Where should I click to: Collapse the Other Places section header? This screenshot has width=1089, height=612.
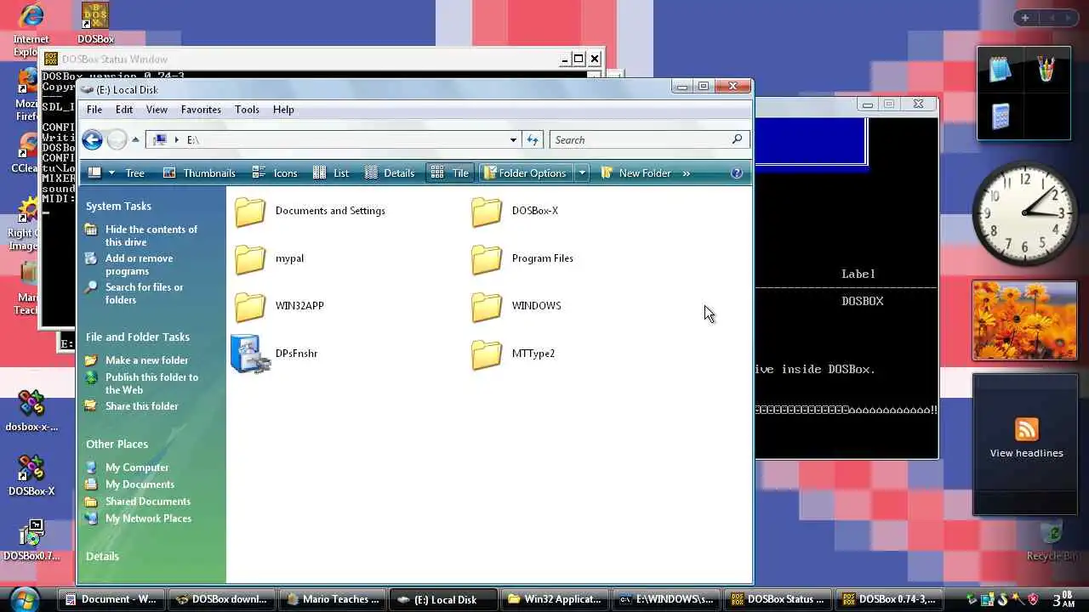(117, 444)
